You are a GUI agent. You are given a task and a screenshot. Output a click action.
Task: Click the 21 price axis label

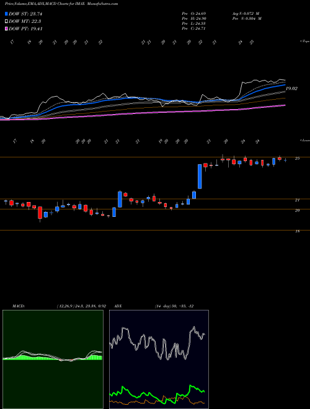(x=297, y=200)
